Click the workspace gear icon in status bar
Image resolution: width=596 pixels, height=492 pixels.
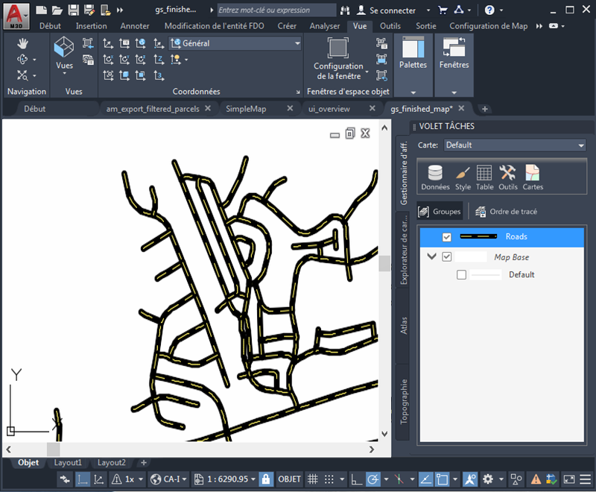pos(488,479)
